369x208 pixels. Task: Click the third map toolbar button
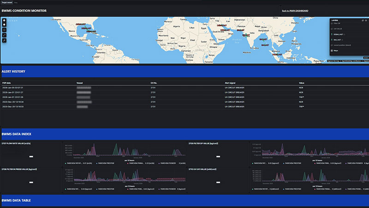point(4,30)
